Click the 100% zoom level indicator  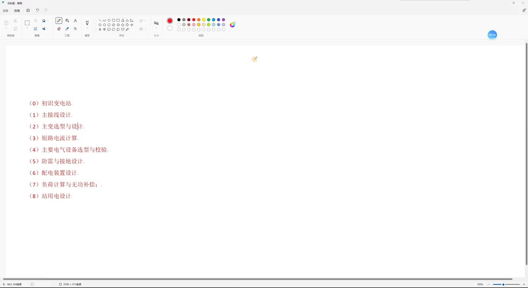click(x=480, y=284)
